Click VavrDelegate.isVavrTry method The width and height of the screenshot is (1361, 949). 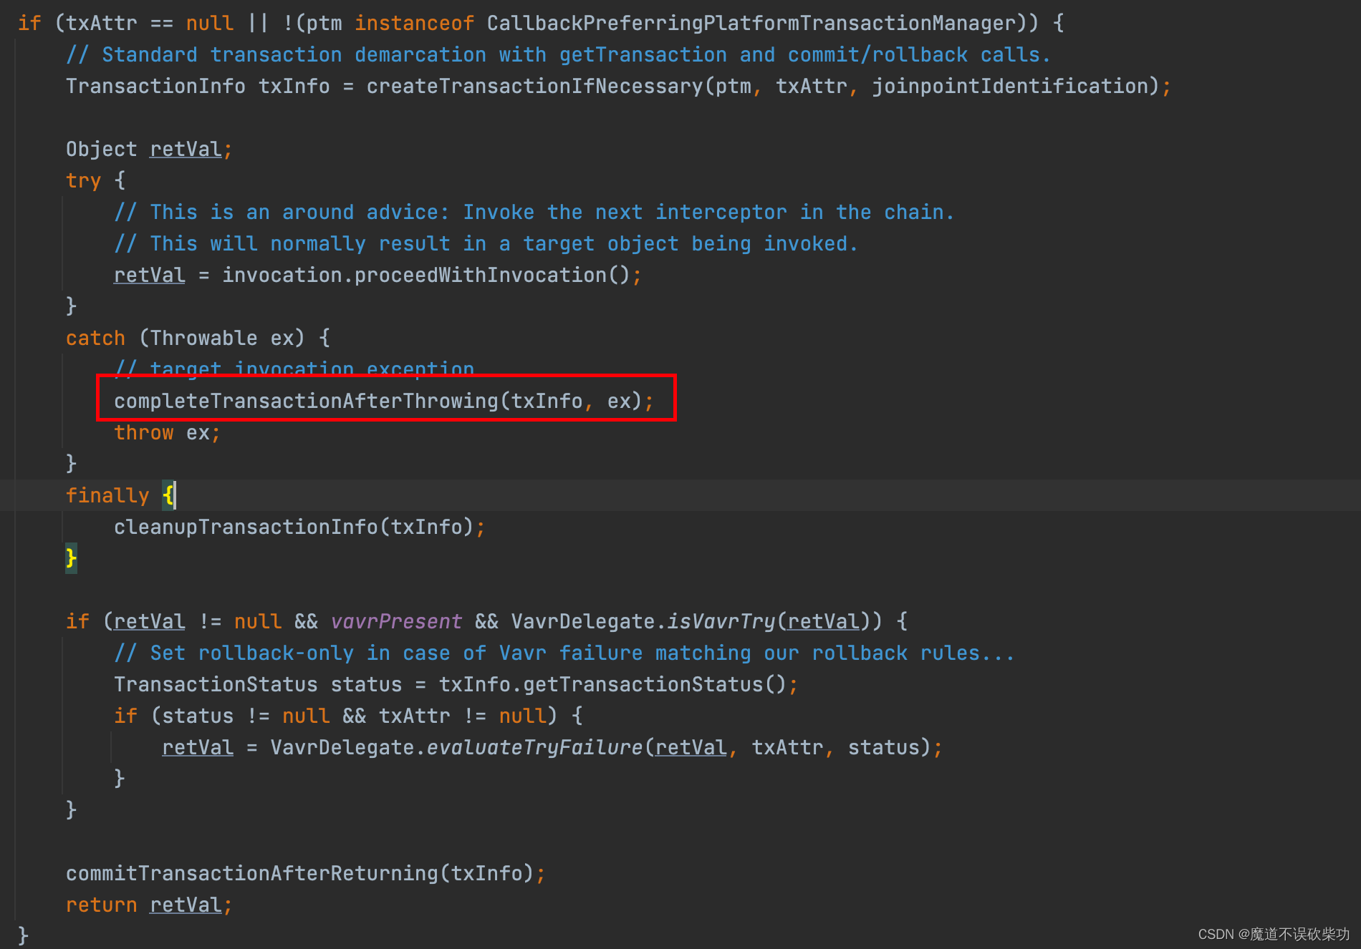click(x=643, y=622)
